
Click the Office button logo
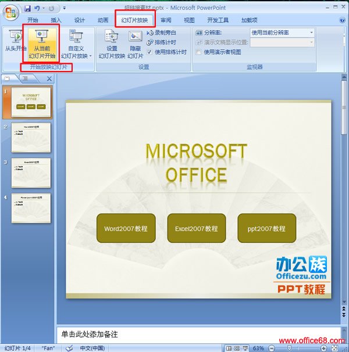(10, 13)
